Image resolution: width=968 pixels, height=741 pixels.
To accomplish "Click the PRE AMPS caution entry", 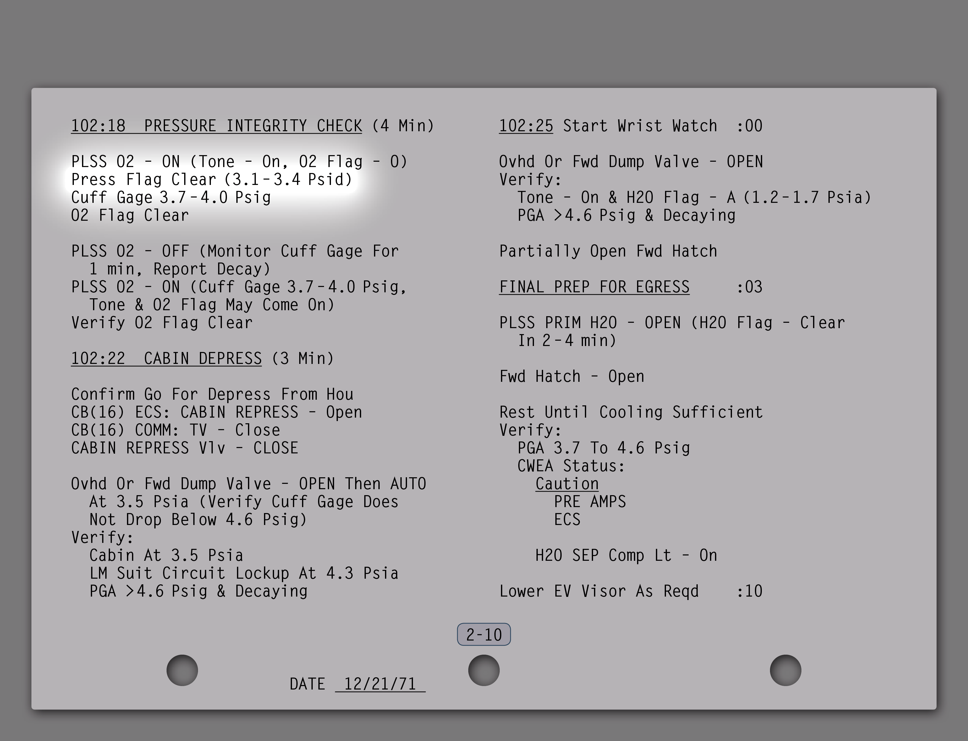I will click(x=590, y=501).
